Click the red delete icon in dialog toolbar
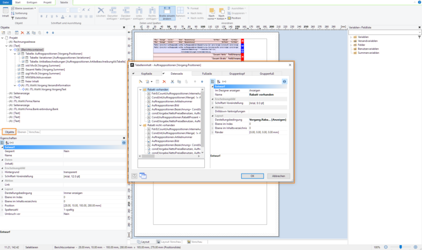 [164, 81]
